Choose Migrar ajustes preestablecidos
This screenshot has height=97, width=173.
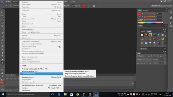pos(79,74)
